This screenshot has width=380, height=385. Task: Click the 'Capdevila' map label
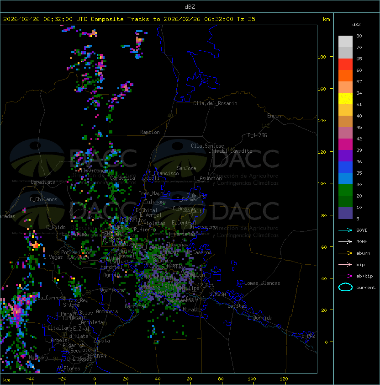[122, 178]
